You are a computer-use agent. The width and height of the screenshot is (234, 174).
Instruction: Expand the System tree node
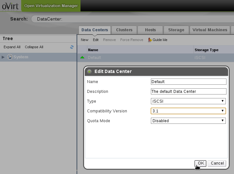[x=3, y=57]
